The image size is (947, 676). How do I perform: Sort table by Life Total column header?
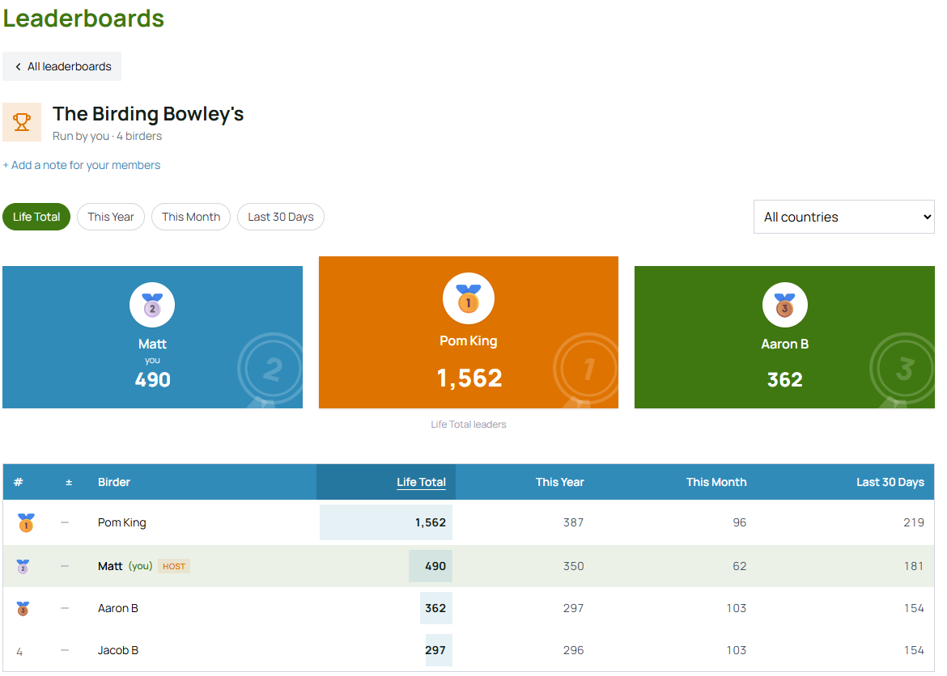point(421,482)
